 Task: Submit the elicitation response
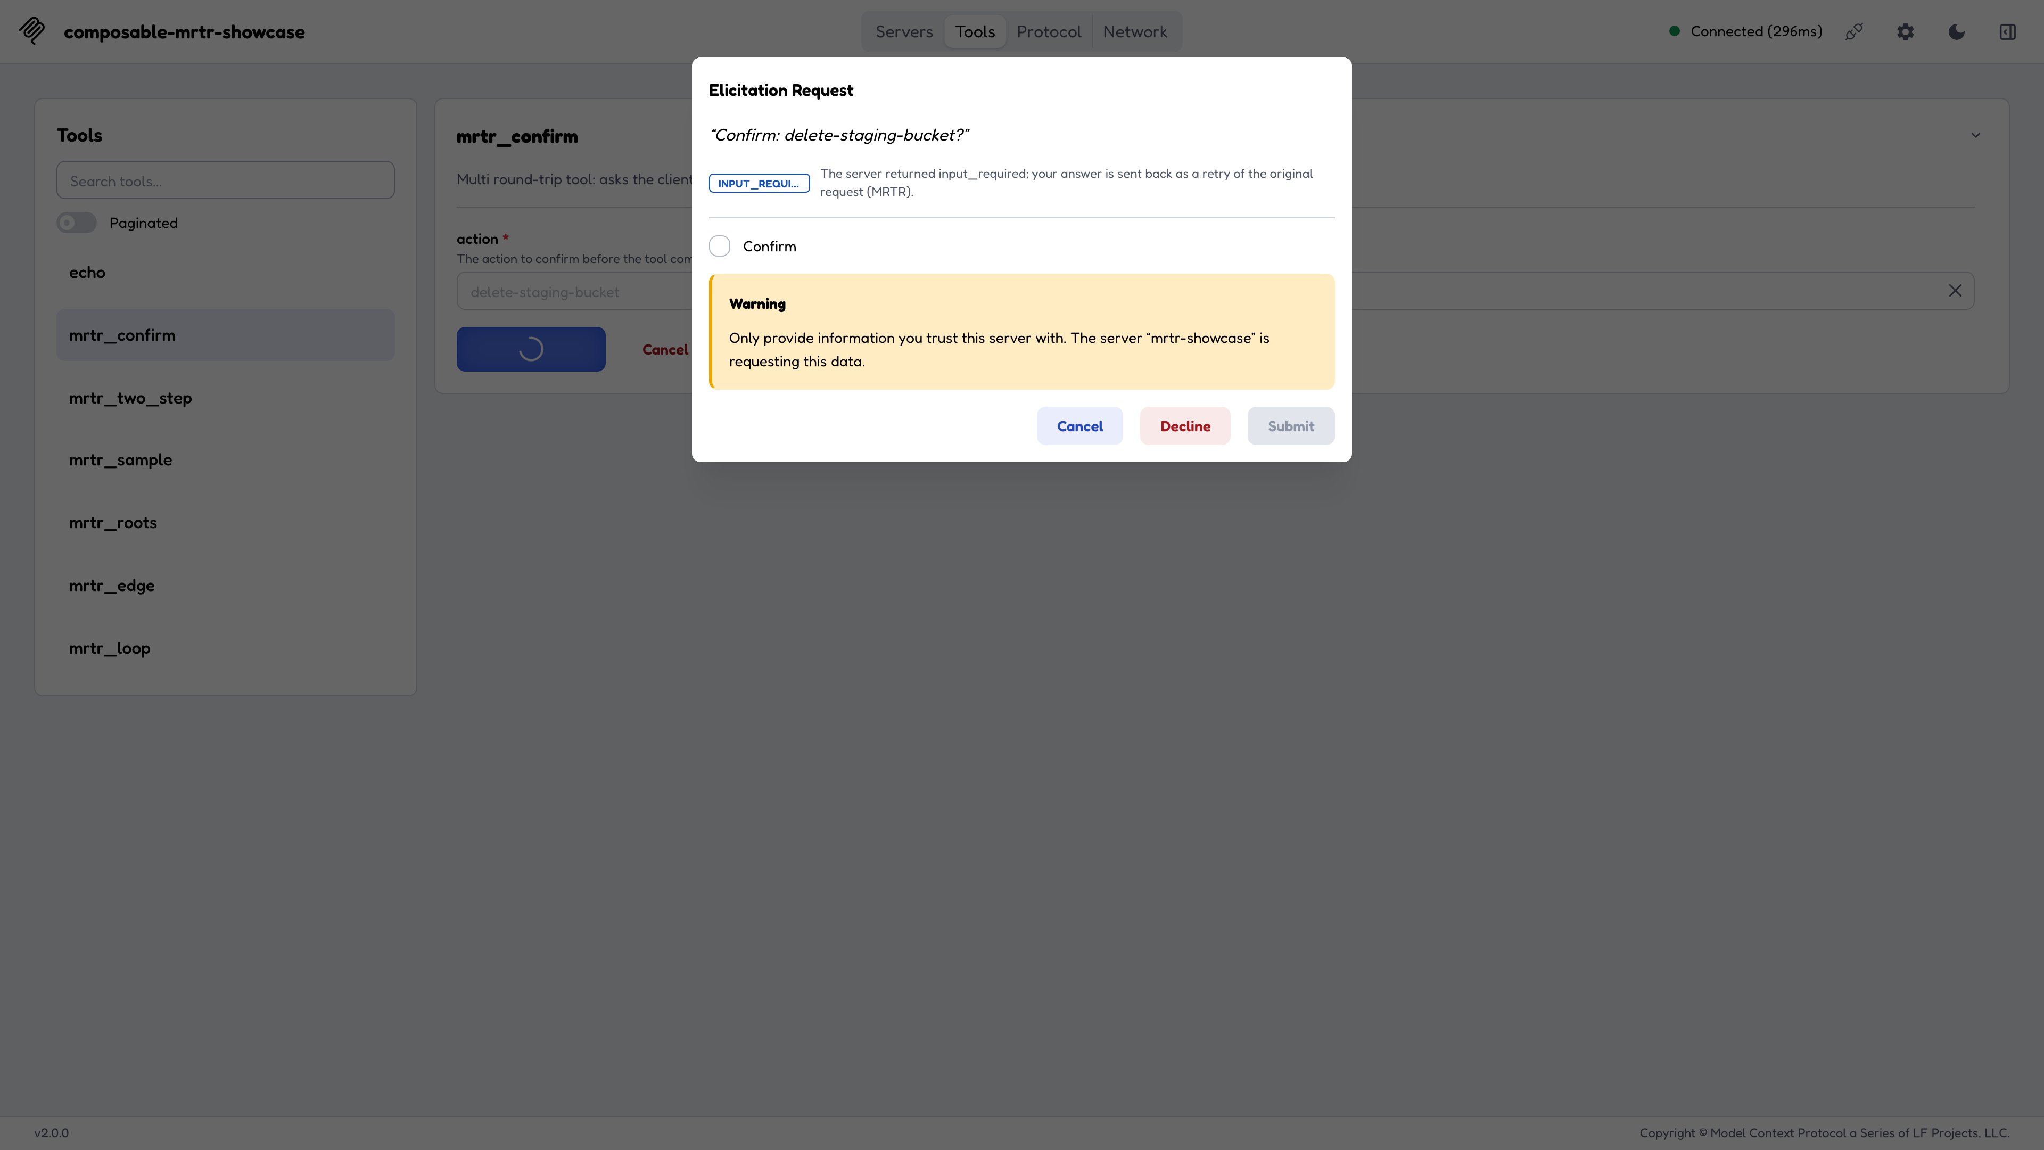[1290, 426]
